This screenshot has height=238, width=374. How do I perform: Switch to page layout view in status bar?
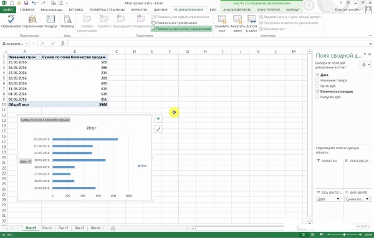pos(312,235)
